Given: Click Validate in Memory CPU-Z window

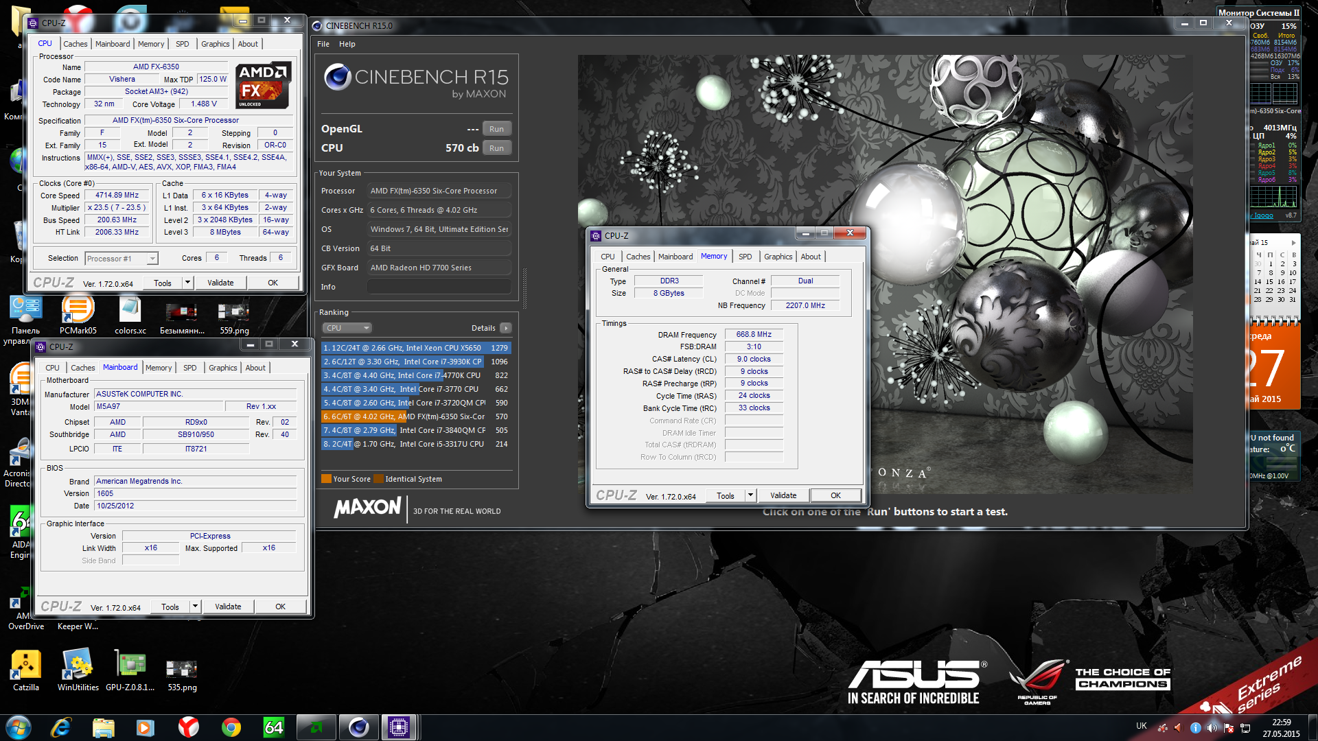Looking at the screenshot, I should point(783,495).
